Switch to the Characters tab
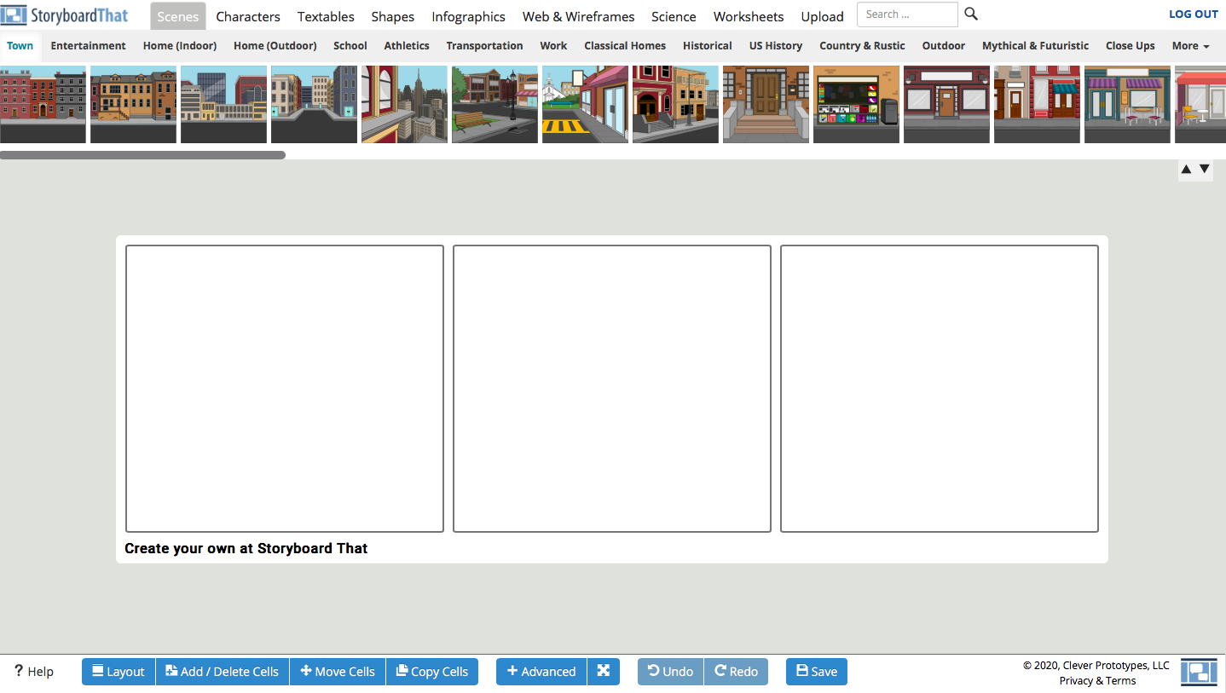 point(247,15)
